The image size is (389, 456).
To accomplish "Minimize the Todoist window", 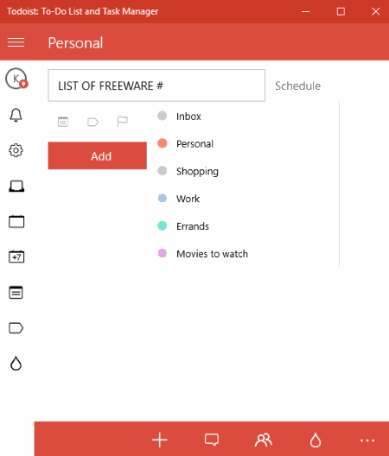I will (x=305, y=11).
